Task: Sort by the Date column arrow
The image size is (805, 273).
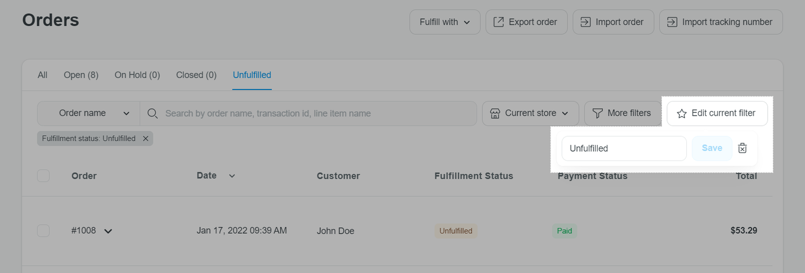Action: coord(232,176)
